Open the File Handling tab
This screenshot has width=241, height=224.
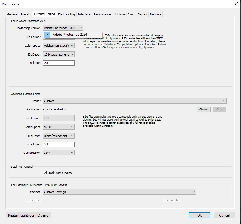pos(66,14)
